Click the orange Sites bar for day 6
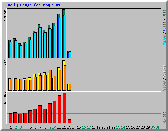Viewport: 168px width, 131px height. (x=35, y=84)
